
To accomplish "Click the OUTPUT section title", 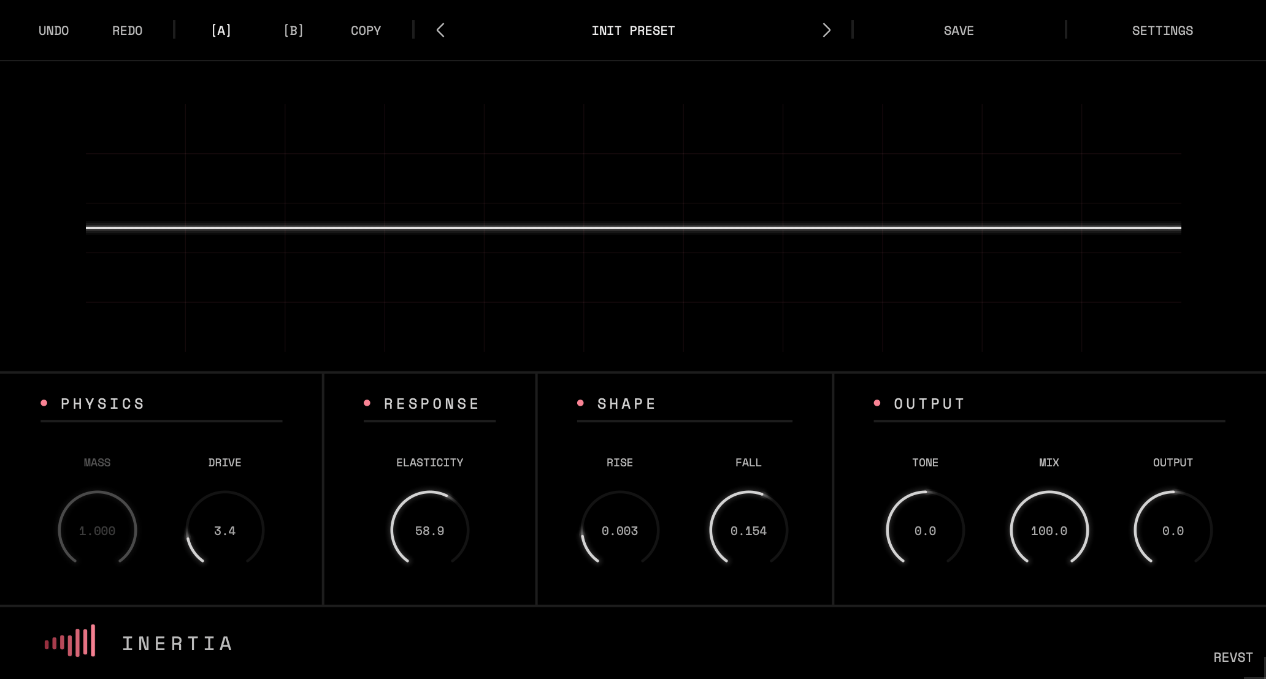I will tap(929, 404).
